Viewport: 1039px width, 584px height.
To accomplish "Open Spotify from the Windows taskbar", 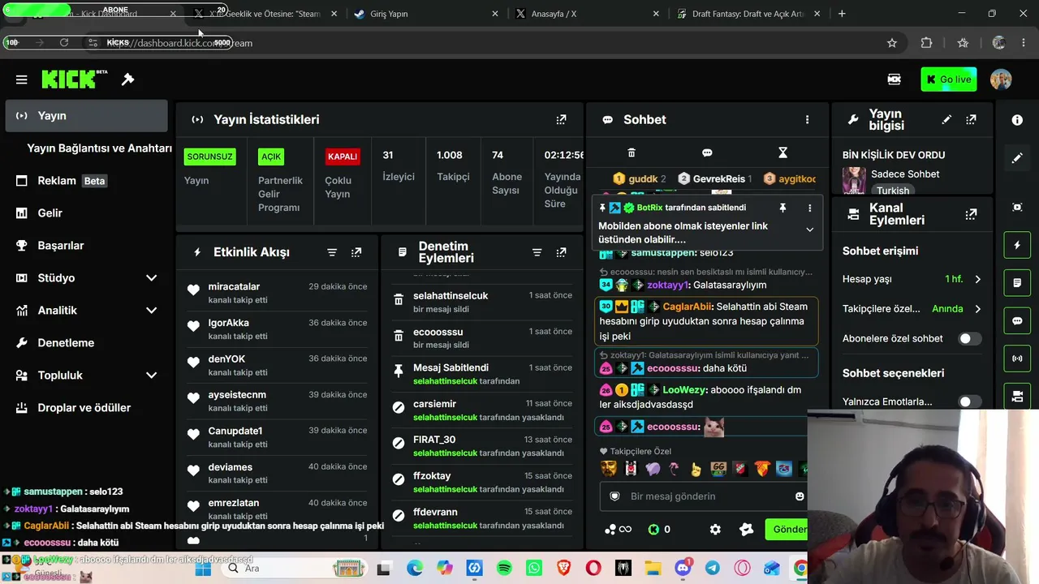I will coord(504,569).
